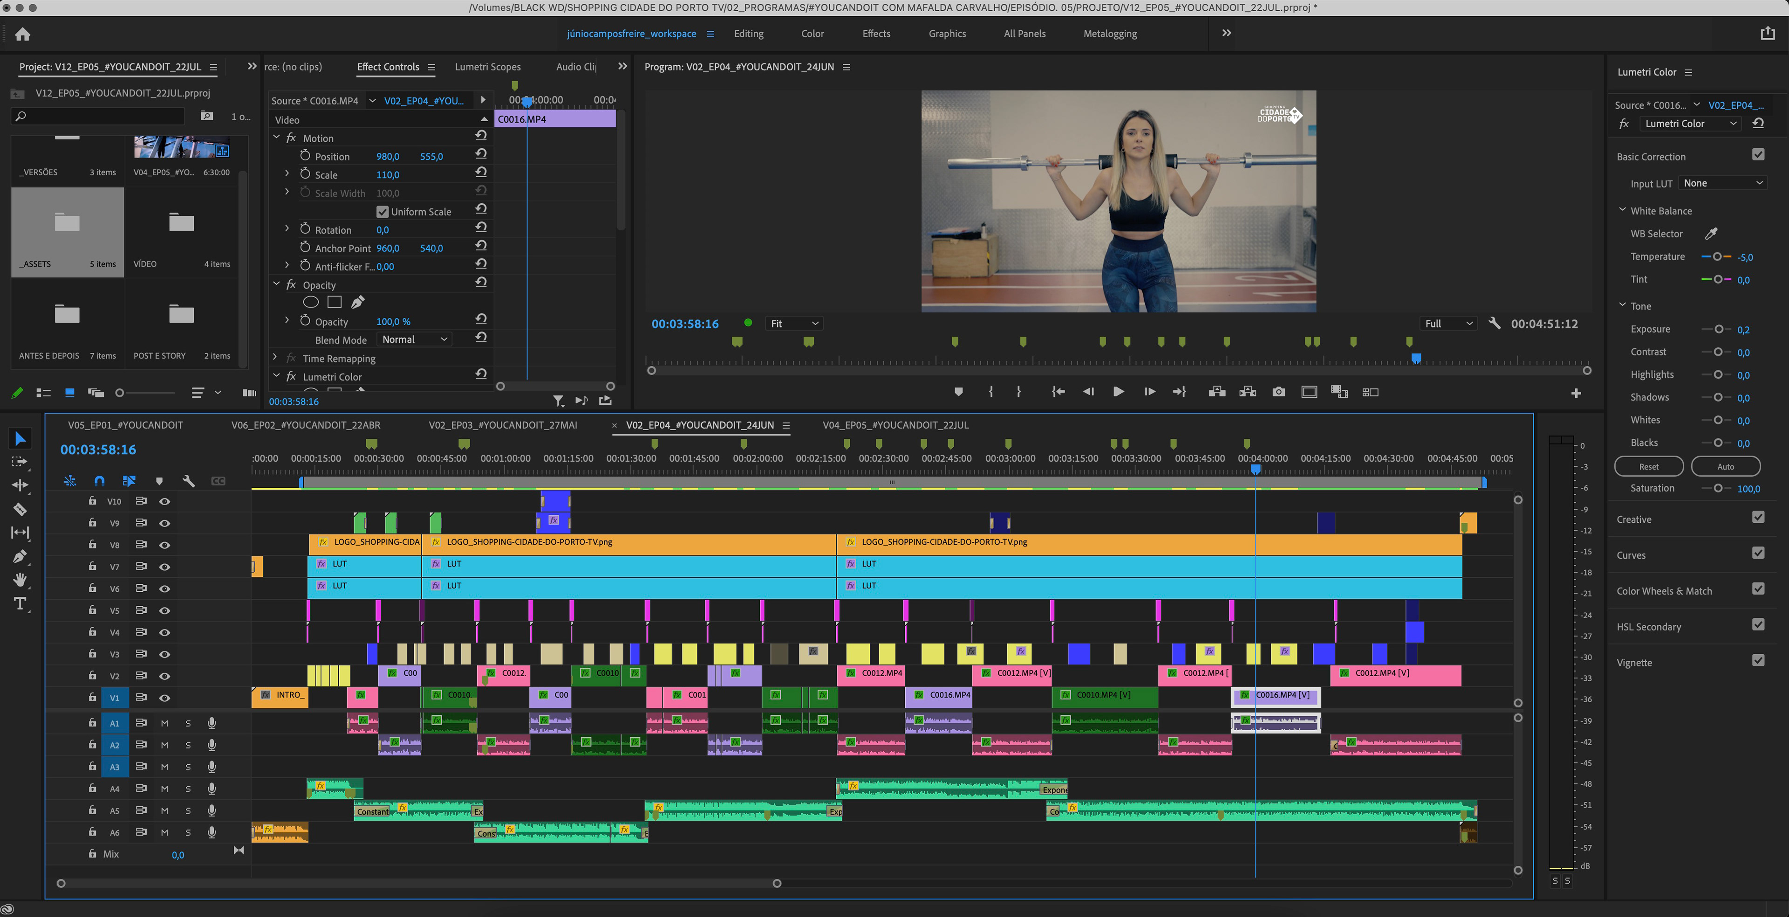The height and width of the screenshot is (917, 1789).
Task: Open Color Wheels & Match section
Action: click(1664, 591)
